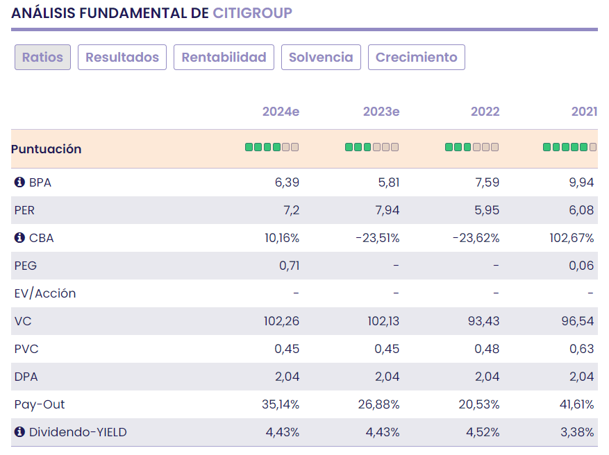The height and width of the screenshot is (455, 609).
Task: Select the Ratios tab
Action: (x=42, y=58)
